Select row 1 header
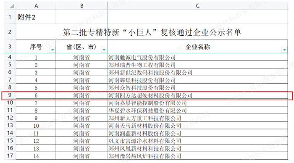Image resolution: width=294 pixels, height=163 pixels. point(10,17)
